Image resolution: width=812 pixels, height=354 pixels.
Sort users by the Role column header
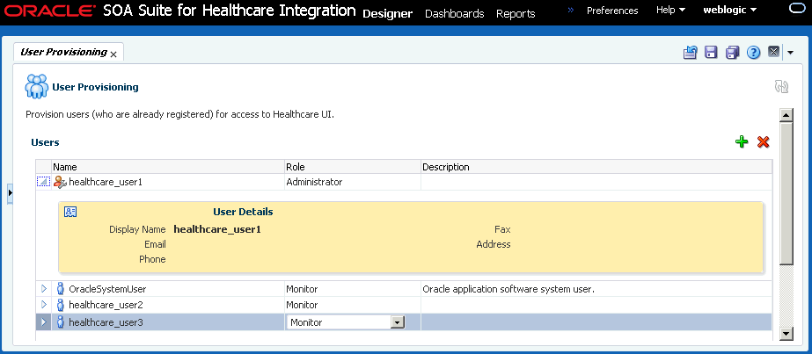coord(353,167)
